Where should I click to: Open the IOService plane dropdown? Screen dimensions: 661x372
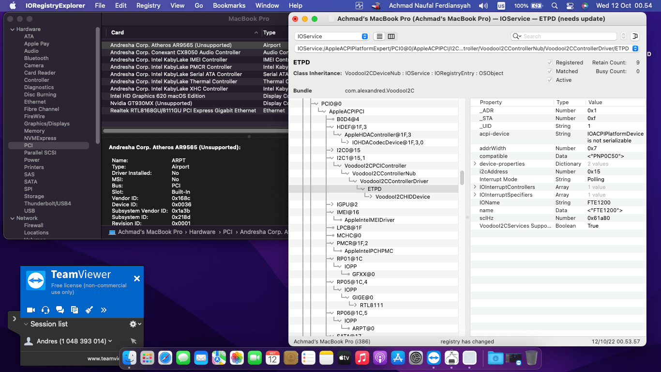click(x=331, y=36)
